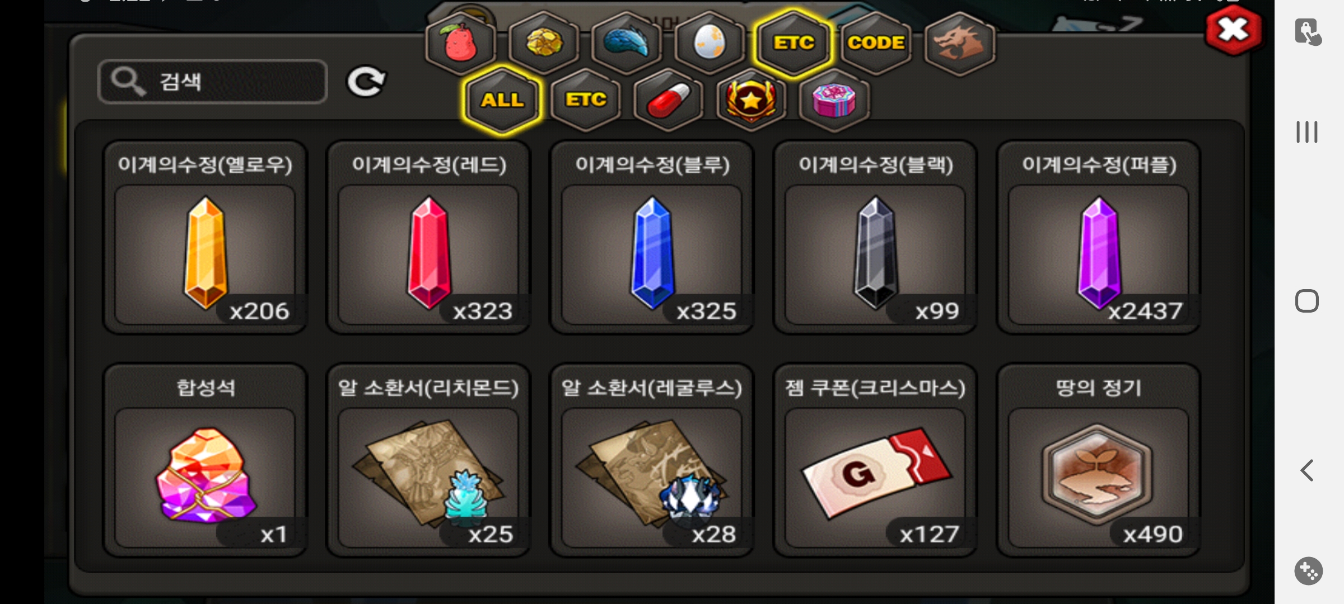The width and height of the screenshot is (1344, 604).
Task: Open 젬 쿠폰(크리스마스) gem coupon item
Action: [x=875, y=460]
